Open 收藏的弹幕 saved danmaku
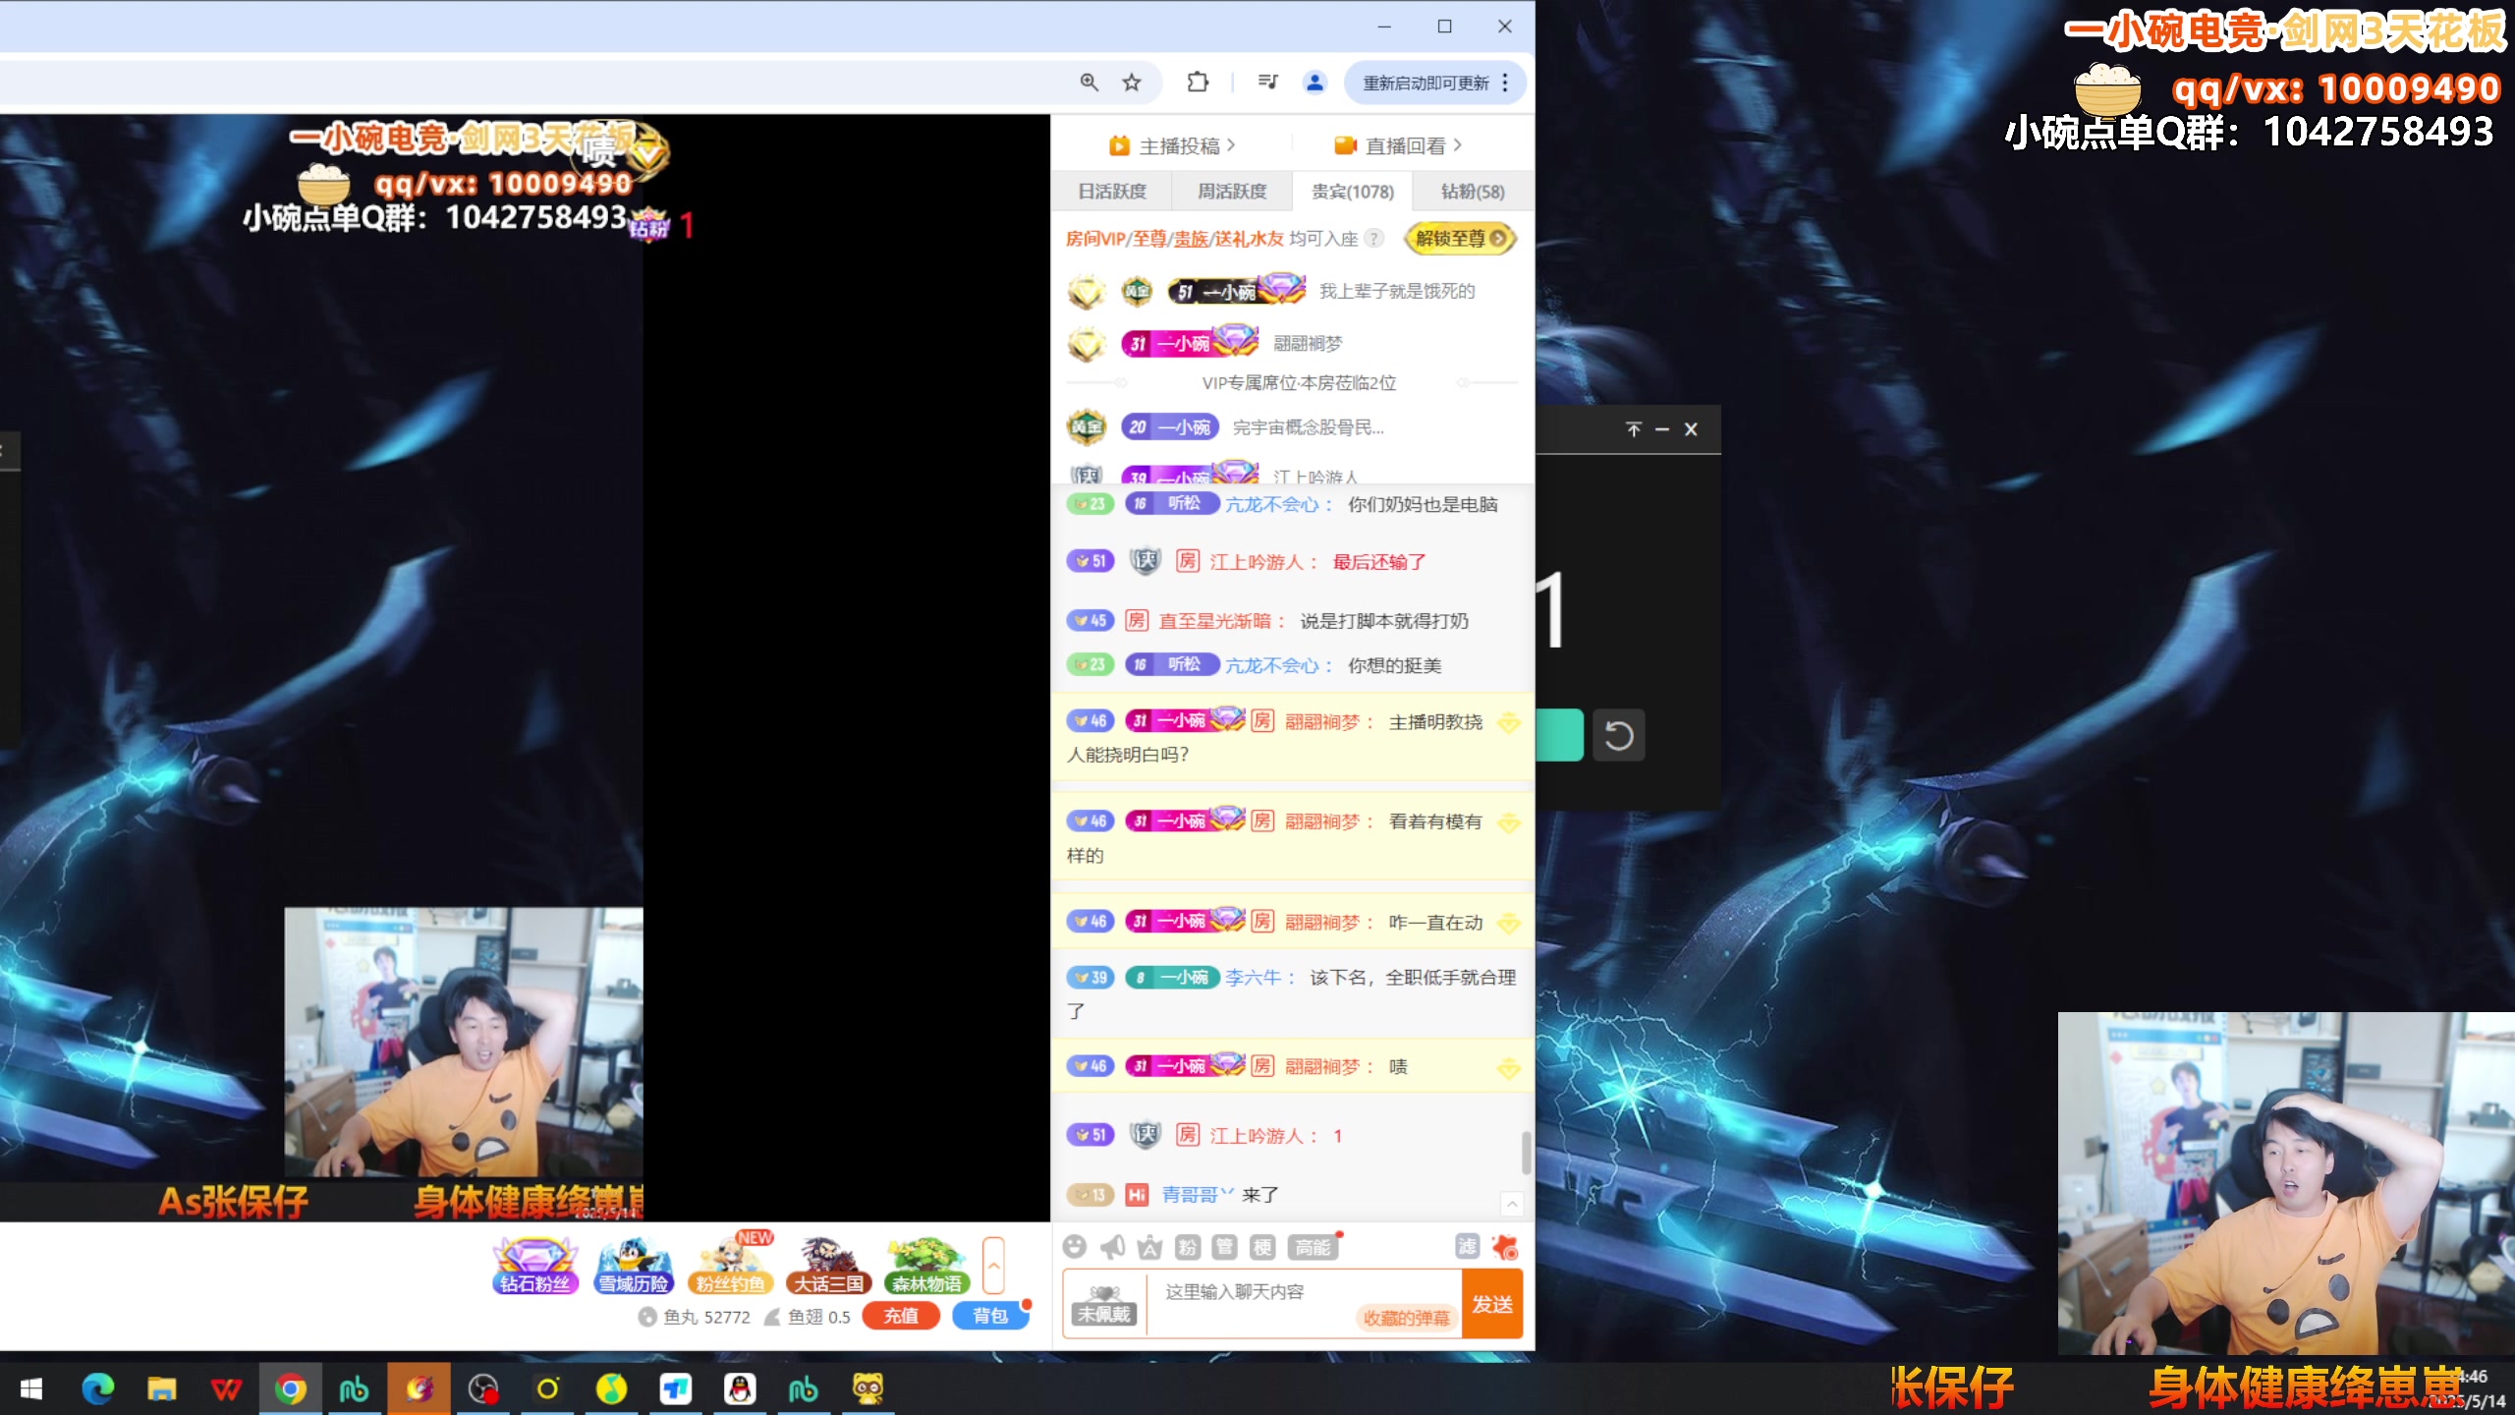This screenshot has height=1415, width=2515. (1407, 1318)
